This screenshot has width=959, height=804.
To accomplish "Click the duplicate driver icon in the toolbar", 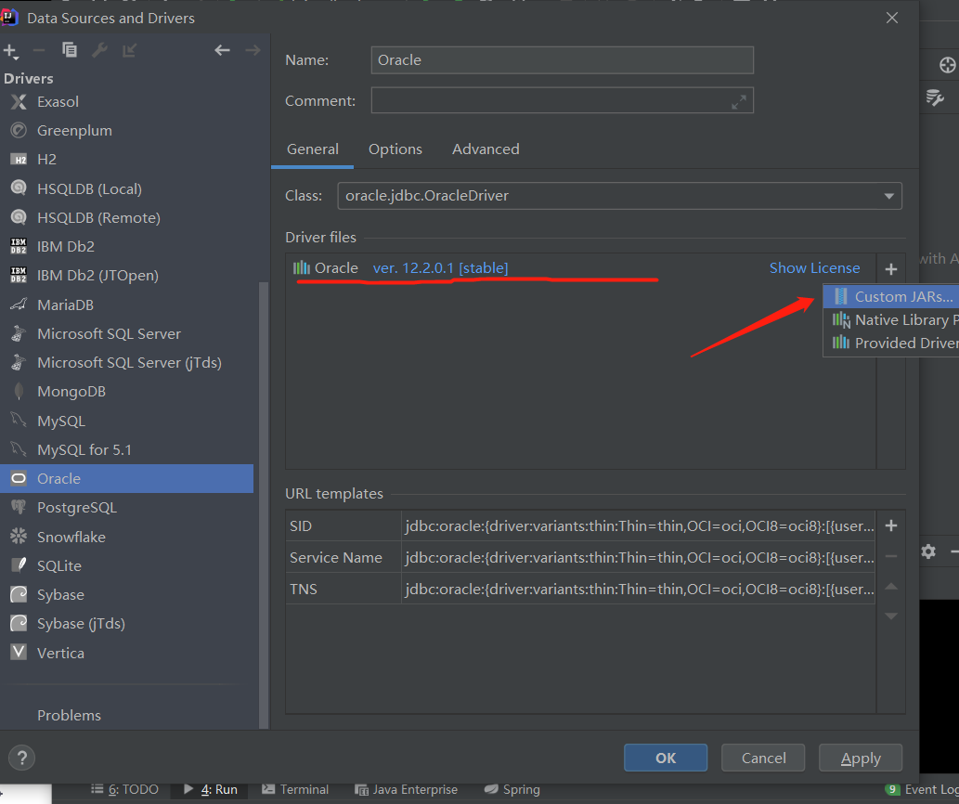I will (x=70, y=50).
